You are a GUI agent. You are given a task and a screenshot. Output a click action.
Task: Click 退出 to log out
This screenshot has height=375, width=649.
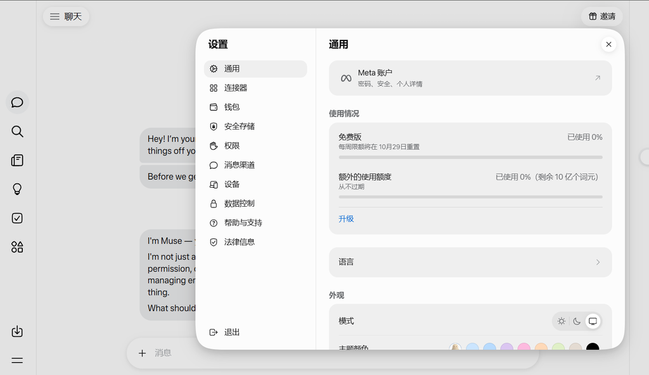tap(255, 333)
